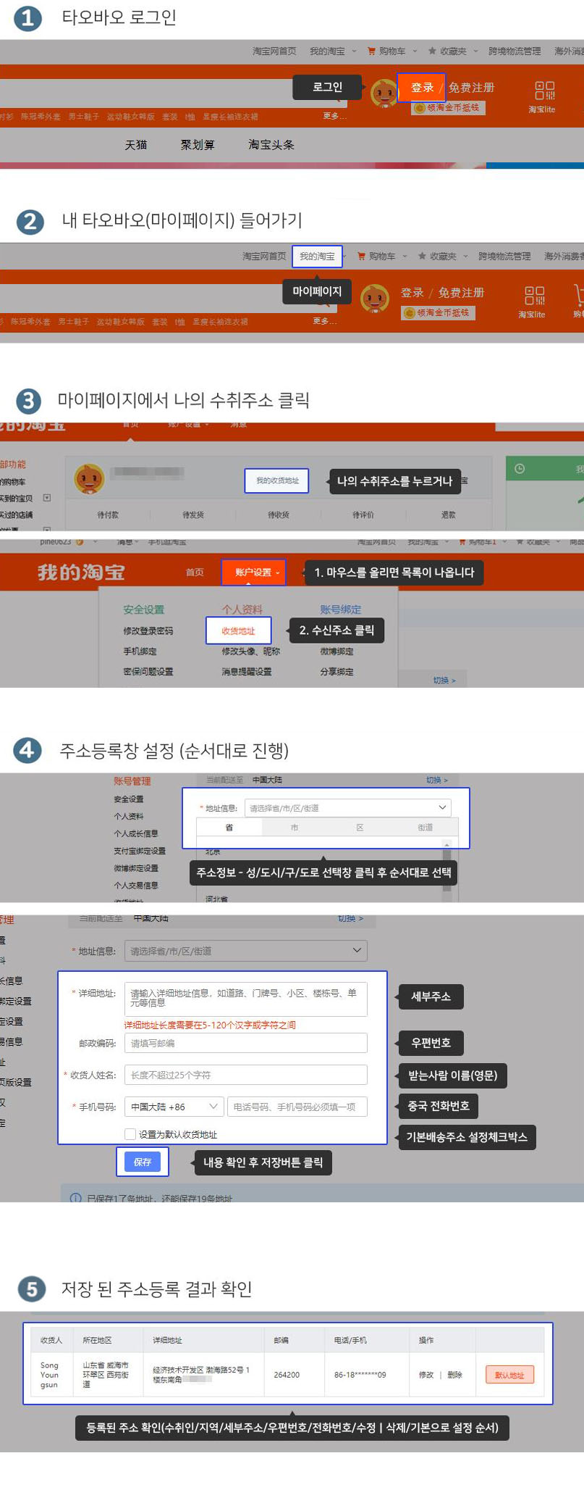Open the 账户设置 dropdown menu
The width and height of the screenshot is (584, 1490).
(254, 573)
